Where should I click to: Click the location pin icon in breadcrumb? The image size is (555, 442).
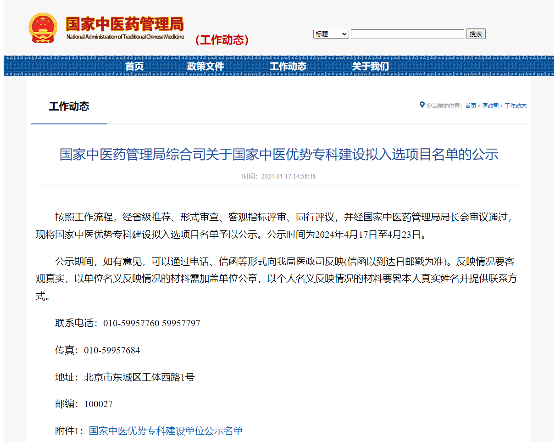422,105
